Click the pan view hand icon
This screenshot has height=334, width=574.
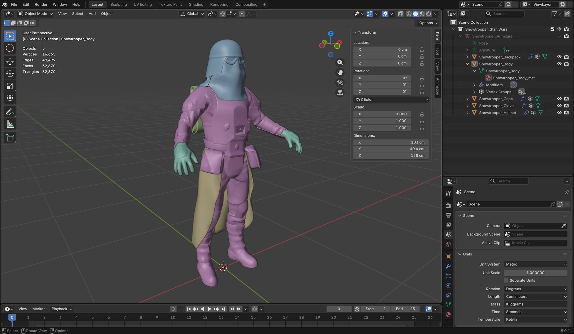340,72
